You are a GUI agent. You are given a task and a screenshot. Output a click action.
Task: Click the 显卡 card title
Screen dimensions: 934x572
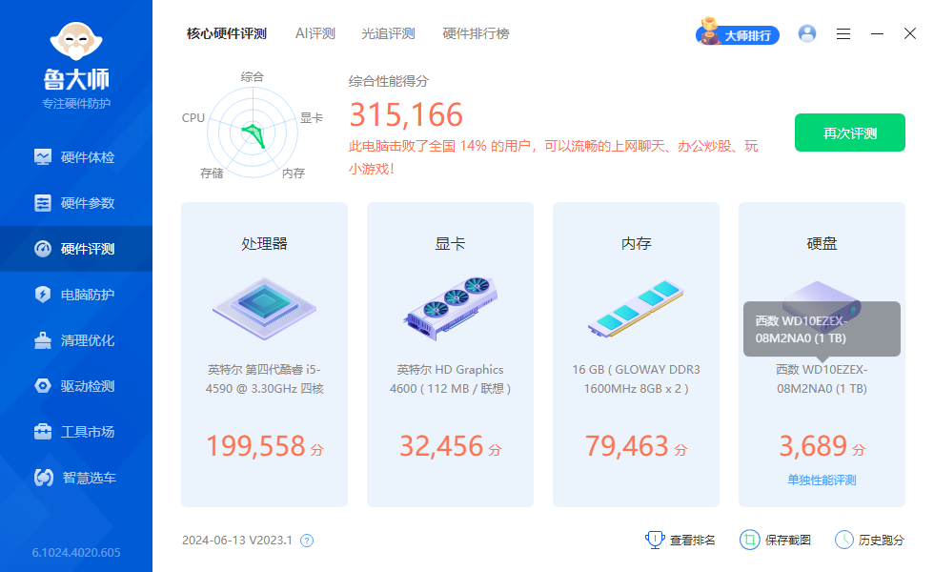[x=450, y=244]
